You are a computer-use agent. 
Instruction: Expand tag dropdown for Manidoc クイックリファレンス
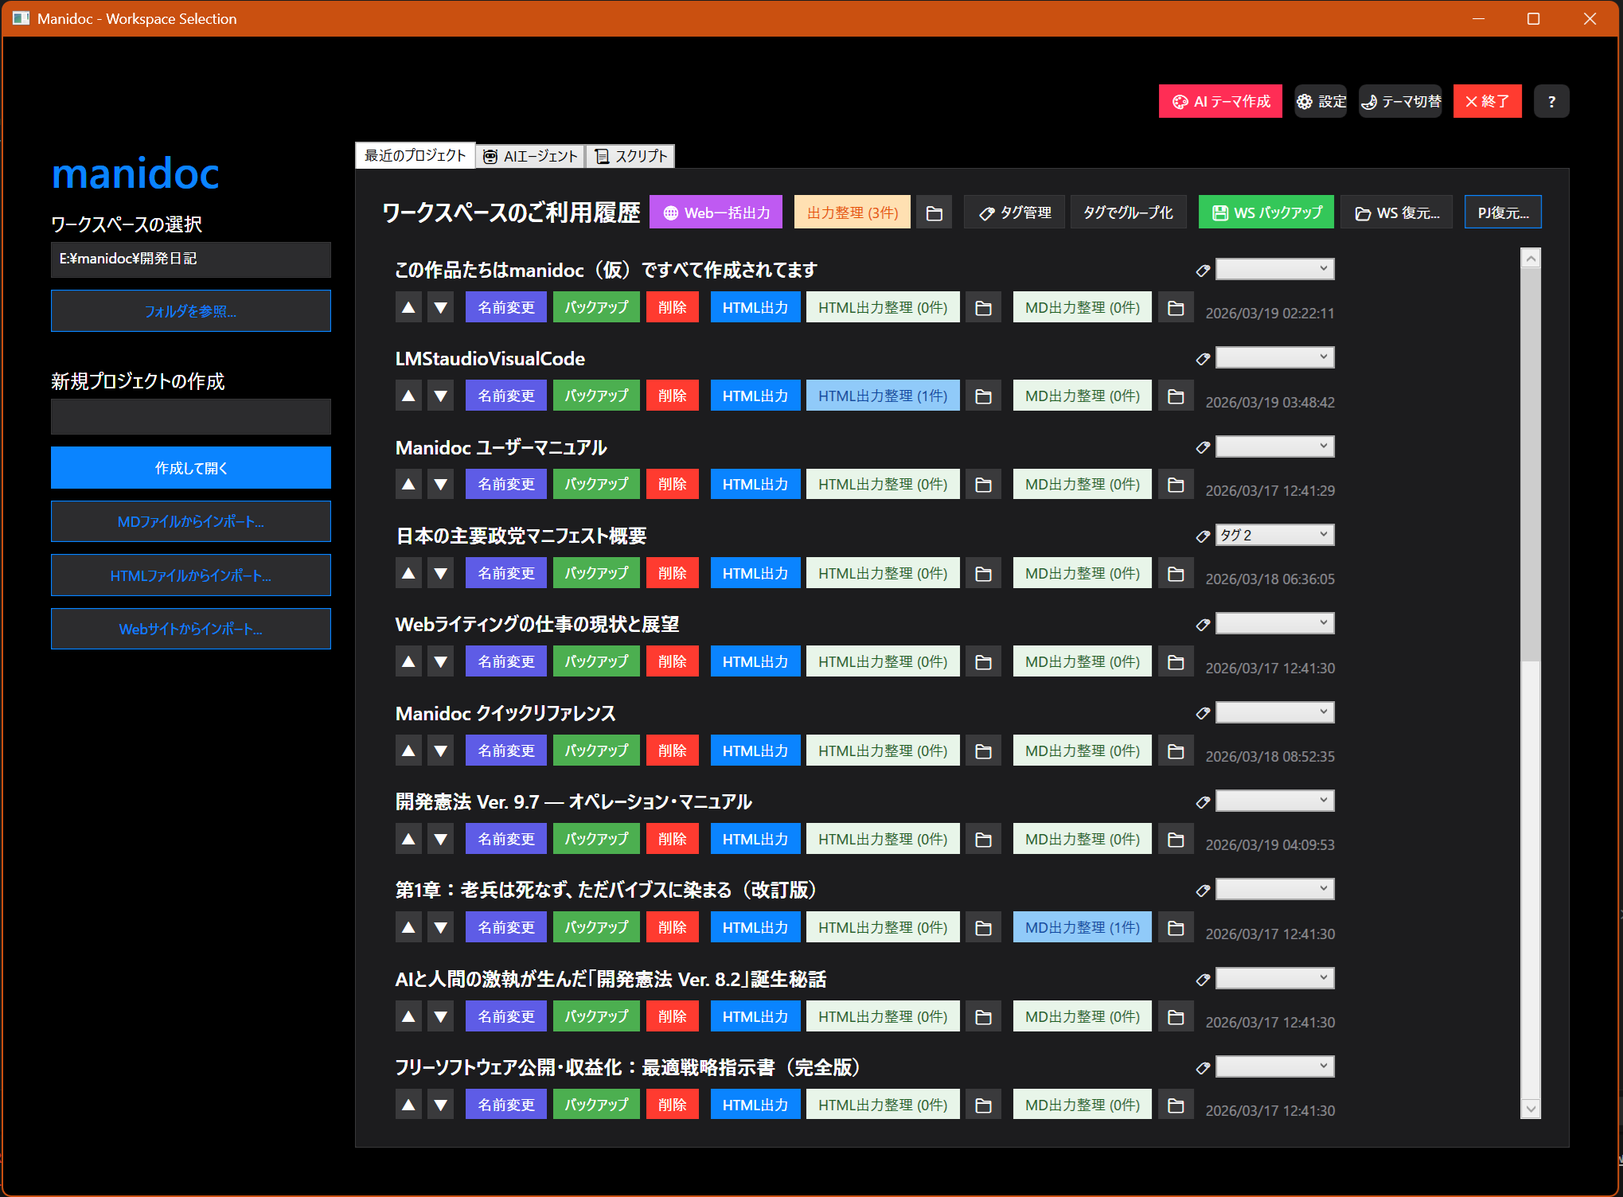1274,712
